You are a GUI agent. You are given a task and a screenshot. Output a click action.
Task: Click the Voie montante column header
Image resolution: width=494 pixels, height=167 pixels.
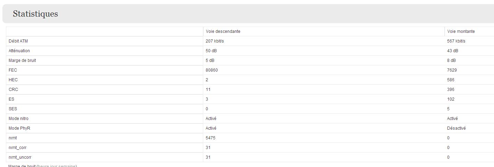click(461, 31)
